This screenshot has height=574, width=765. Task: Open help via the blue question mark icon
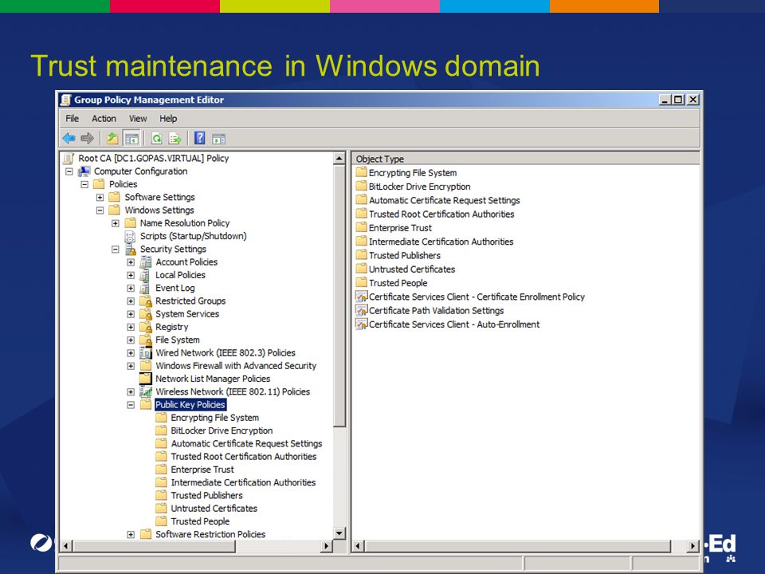199,138
